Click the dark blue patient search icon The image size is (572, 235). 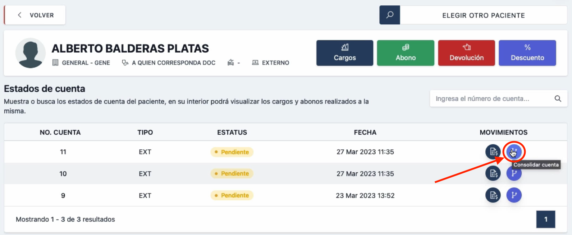(x=390, y=15)
